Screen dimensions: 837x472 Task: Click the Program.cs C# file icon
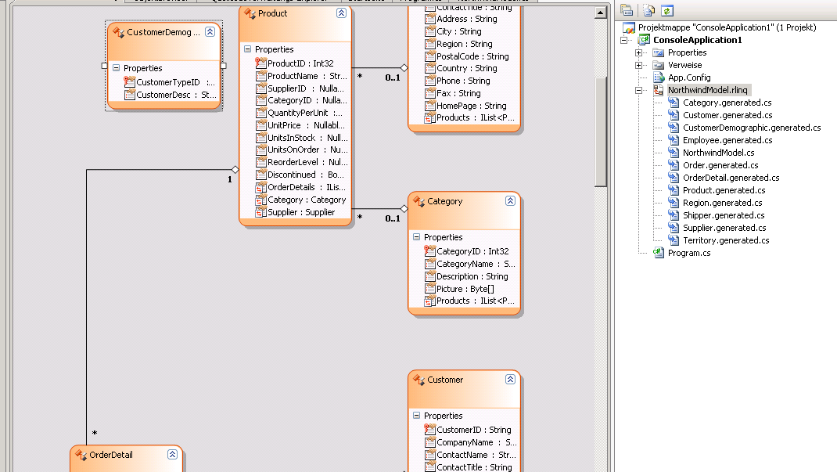tap(659, 253)
